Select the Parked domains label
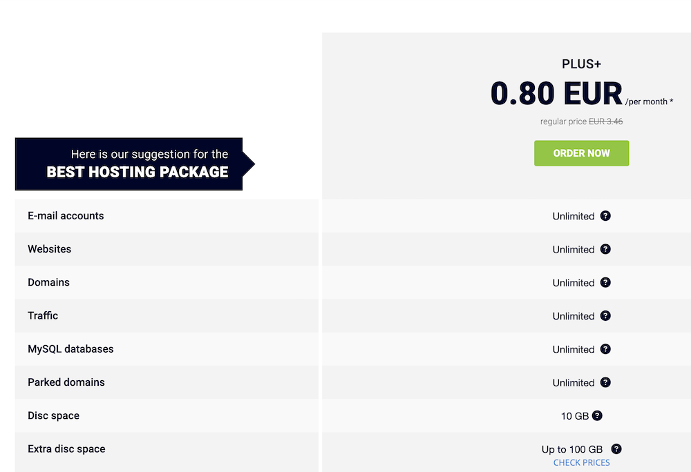 pyautogui.click(x=66, y=382)
